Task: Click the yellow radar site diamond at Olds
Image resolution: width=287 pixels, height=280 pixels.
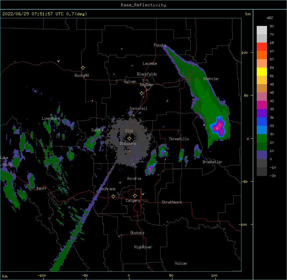Action: click(x=129, y=138)
